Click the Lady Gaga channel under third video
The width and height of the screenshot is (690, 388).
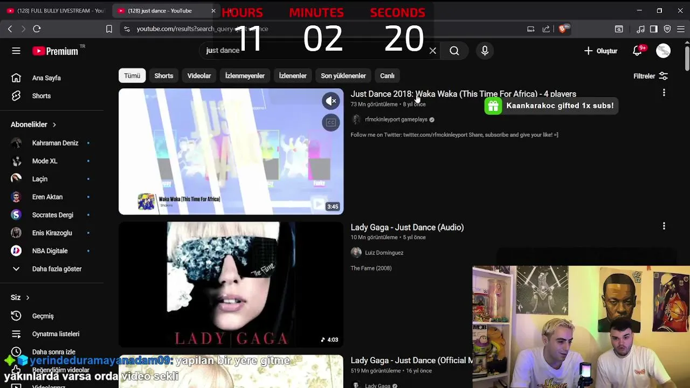point(377,385)
